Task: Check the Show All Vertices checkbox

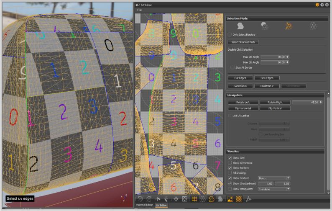Action: [x=230, y=163]
